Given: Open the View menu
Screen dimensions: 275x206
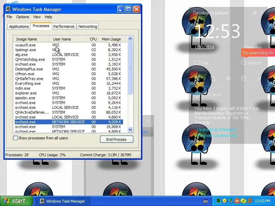Looking at the screenshot, I should point(37,17).
